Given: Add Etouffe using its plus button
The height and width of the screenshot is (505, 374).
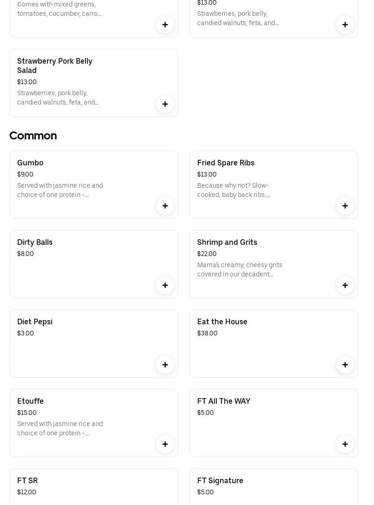Looking at the screenshot, I should (165, 444).
